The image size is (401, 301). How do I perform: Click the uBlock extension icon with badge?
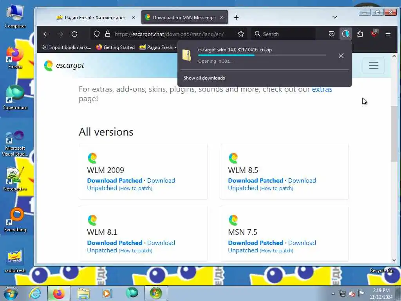coord(374,34)
